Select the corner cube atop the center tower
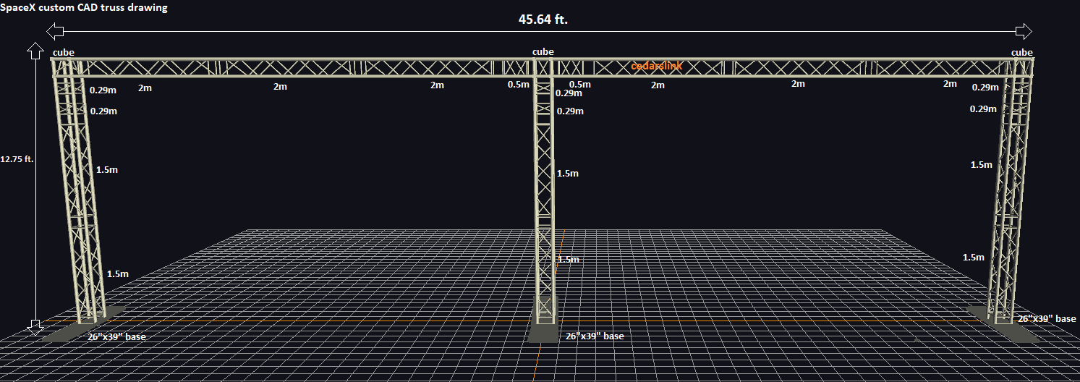The height and width of the screenshot is (382, 1080). (543, 68)
